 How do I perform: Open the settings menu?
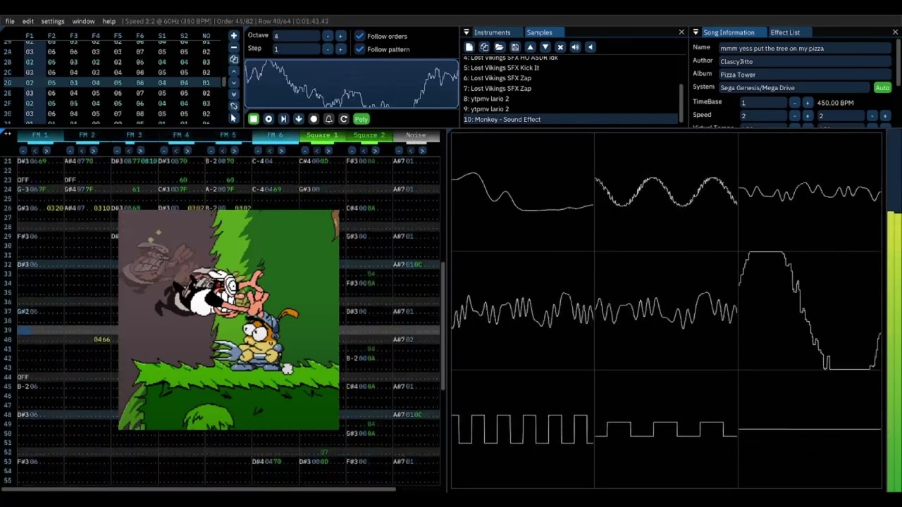click(52, 21)
